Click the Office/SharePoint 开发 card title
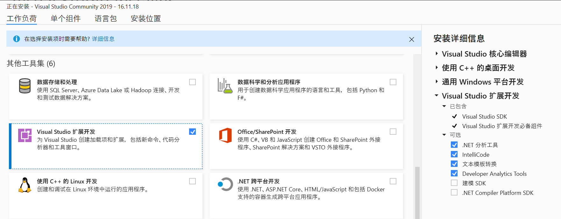This screenshot has width=561, height=219. point(267,132)
